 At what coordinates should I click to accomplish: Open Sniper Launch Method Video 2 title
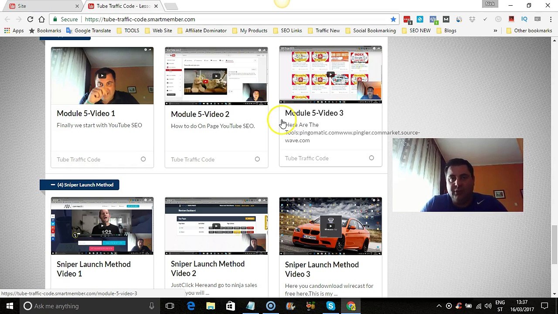point(208,269)
